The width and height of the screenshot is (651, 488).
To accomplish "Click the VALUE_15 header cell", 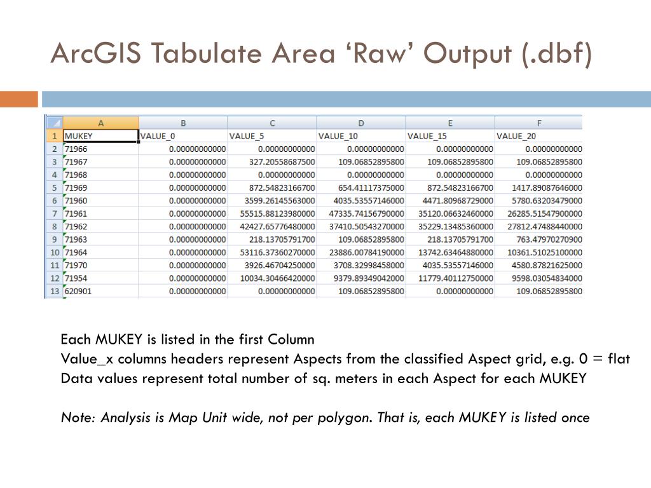I will point(450,136).
